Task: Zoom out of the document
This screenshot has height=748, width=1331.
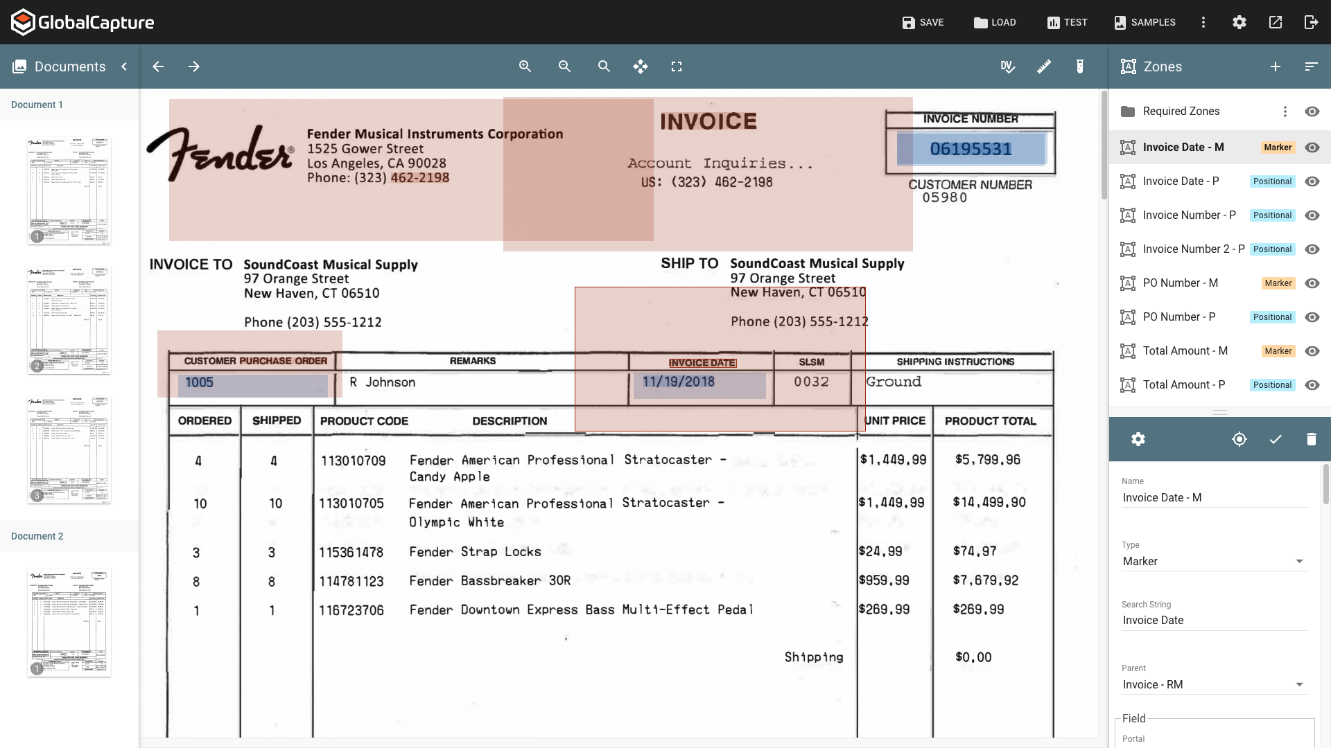Action: 565,66
